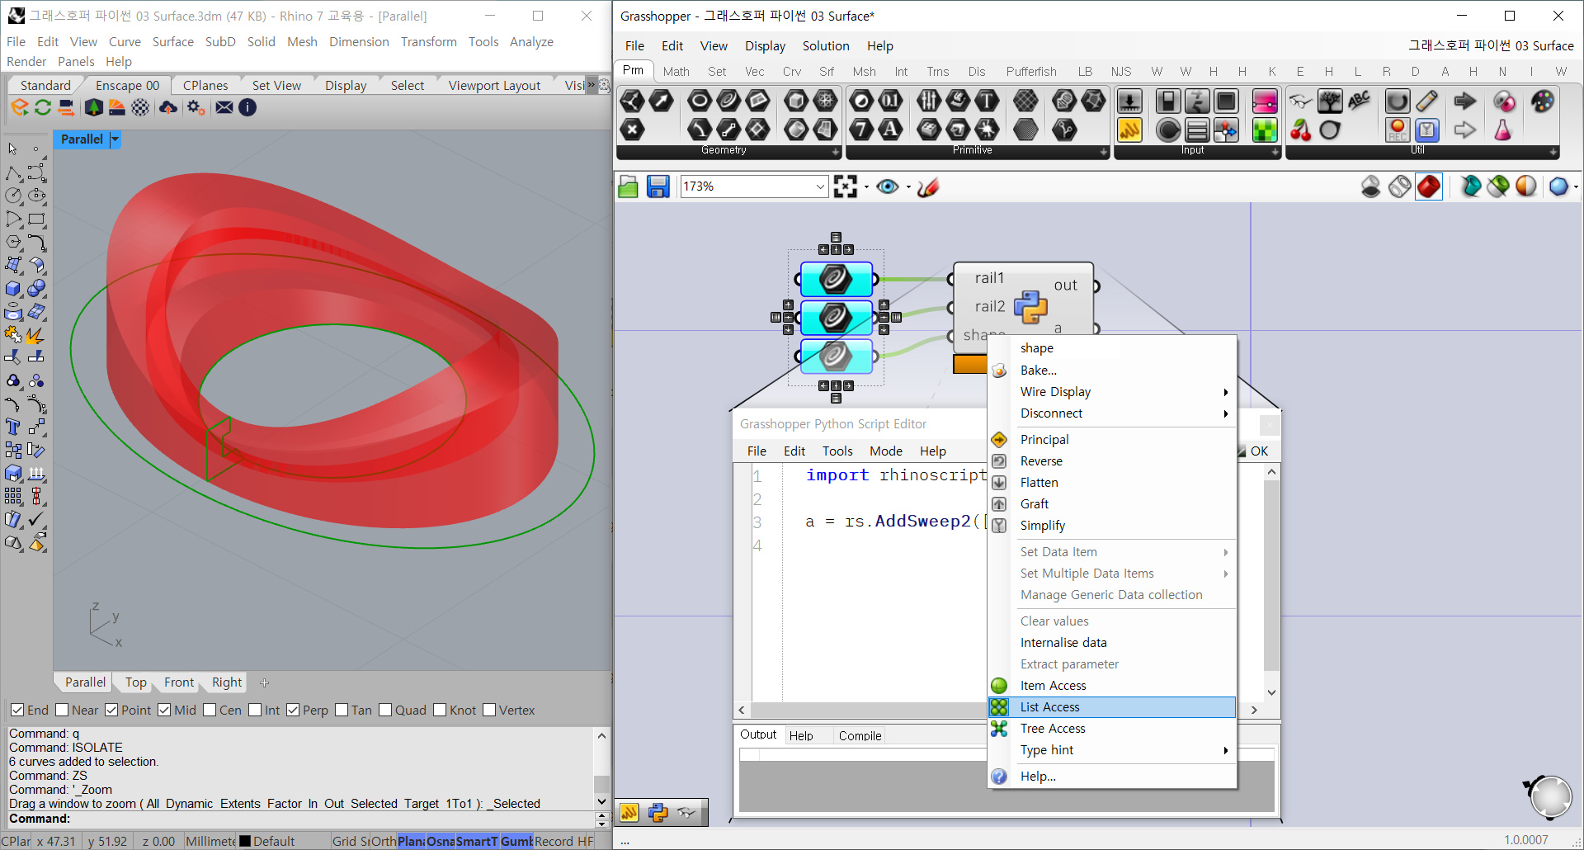Open the 173% zoom combo box
Image resolution: width=1584 pixels, height=850 pixels.
tap(753, 187)
